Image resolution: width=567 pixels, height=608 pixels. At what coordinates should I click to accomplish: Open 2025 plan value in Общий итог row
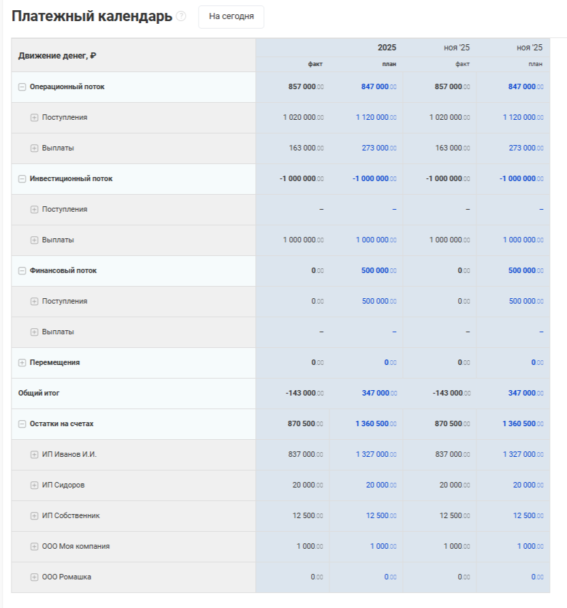click(375, 394)
